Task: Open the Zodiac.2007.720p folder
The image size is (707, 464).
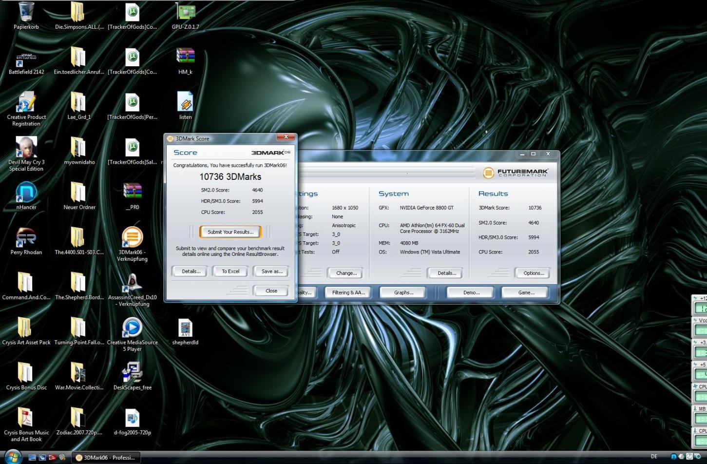Action: click(79, 422)
